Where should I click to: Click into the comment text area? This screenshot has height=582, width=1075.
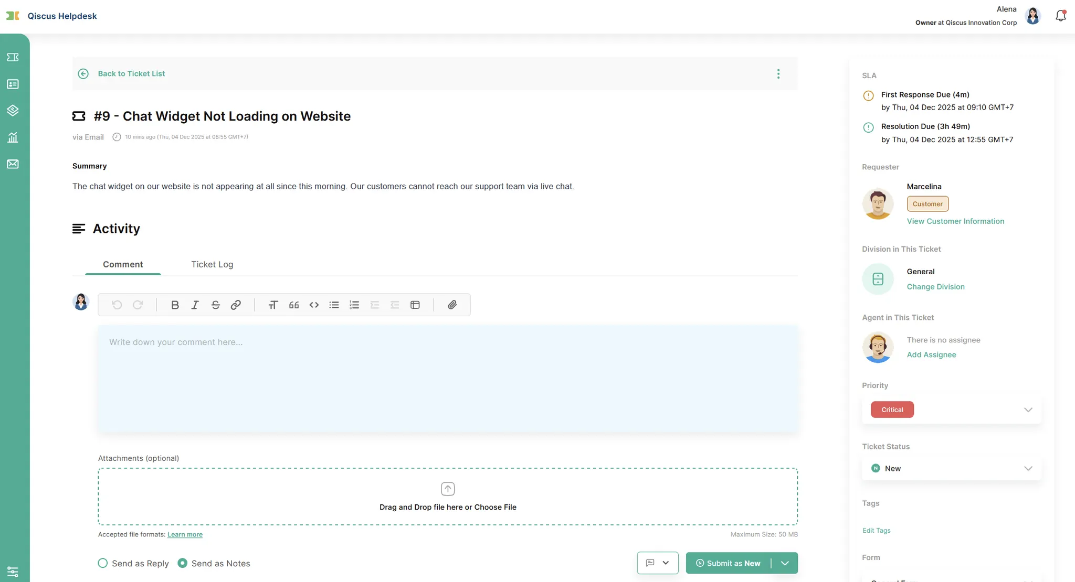pyautogui.click(x=447, y=378)
